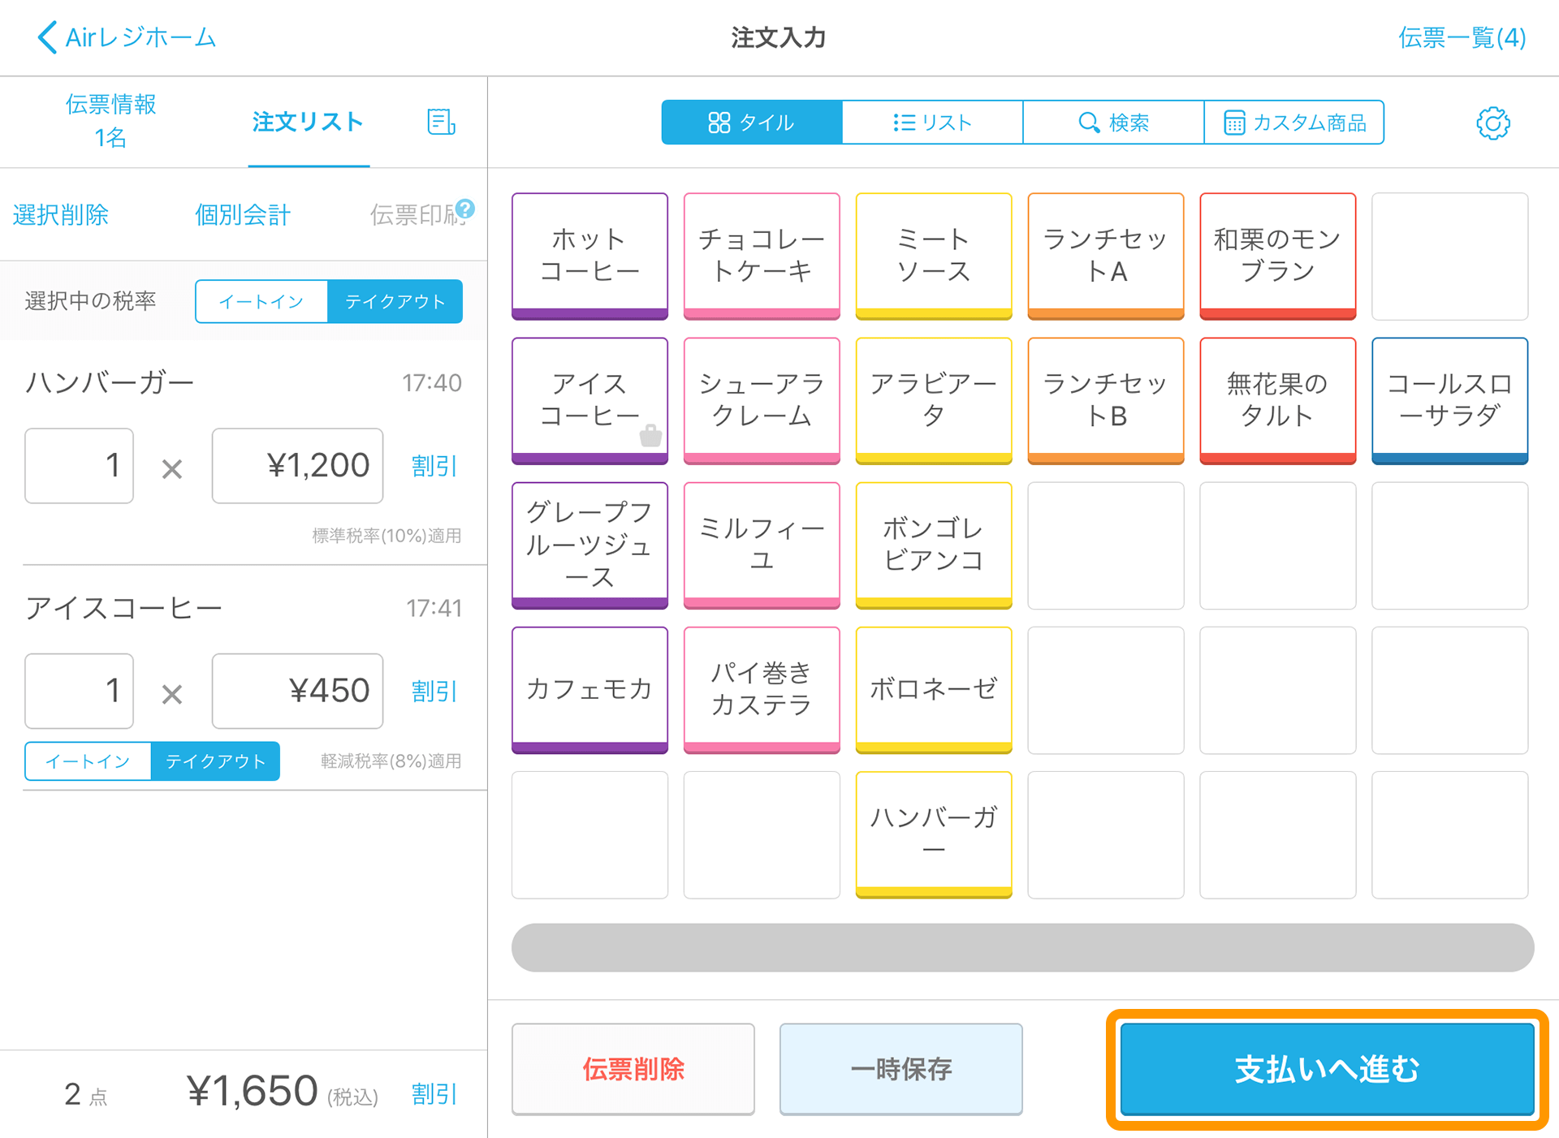1559x1138 pixels.
Task: Add ミートソース tile
Action: [x=934, y=256]
